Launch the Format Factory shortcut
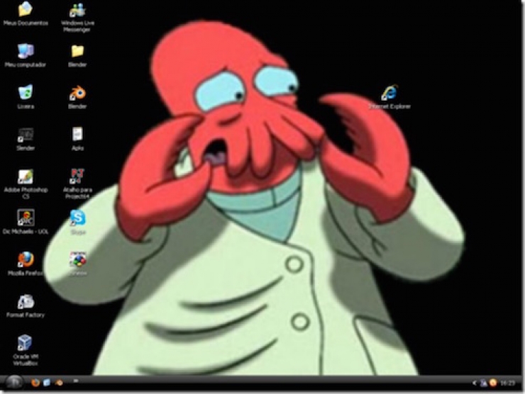Image resolution: width=525 pixels, height=394 pixels. point(26,301)
